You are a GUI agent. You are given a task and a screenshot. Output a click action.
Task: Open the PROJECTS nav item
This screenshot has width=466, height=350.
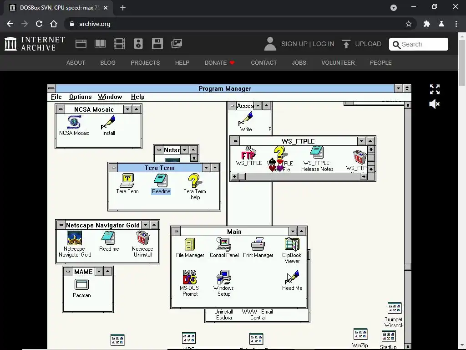point(145,63)
